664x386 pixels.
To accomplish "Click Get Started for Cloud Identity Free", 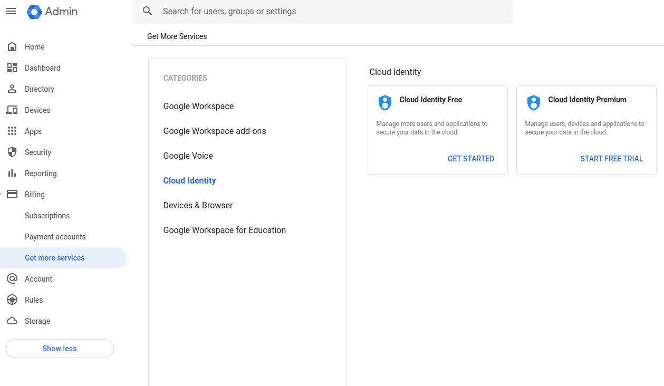I will (470, 159).
